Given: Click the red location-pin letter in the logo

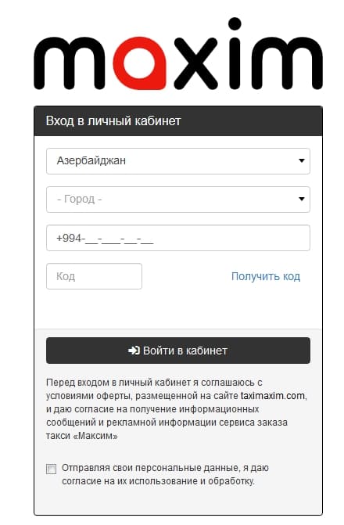Looking at the screenshot, I should (140, 63).
